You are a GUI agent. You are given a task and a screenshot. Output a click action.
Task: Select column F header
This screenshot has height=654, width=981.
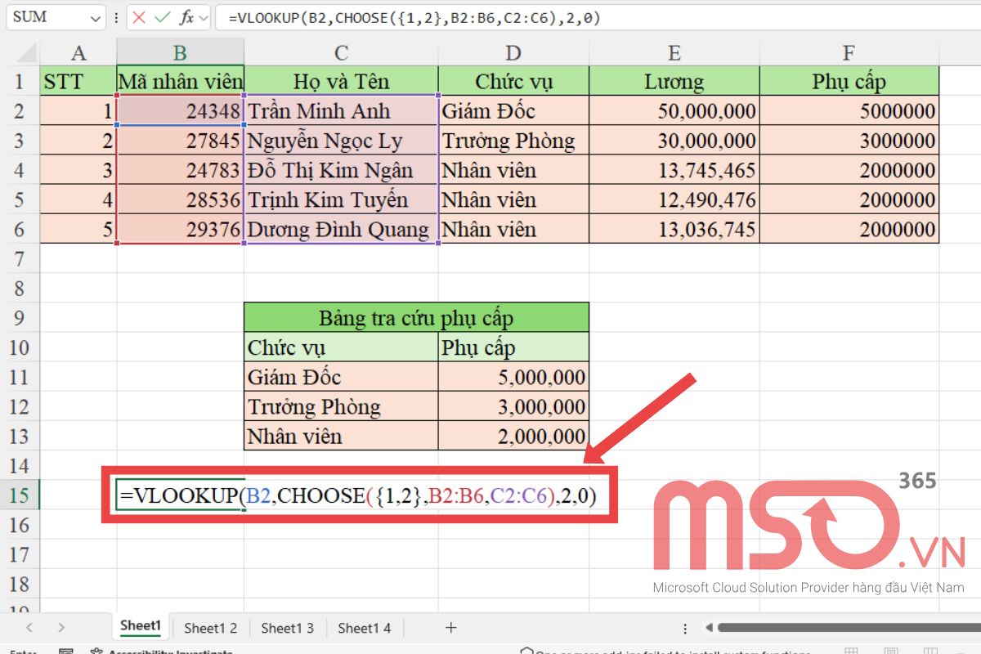[x=849, y=53]
